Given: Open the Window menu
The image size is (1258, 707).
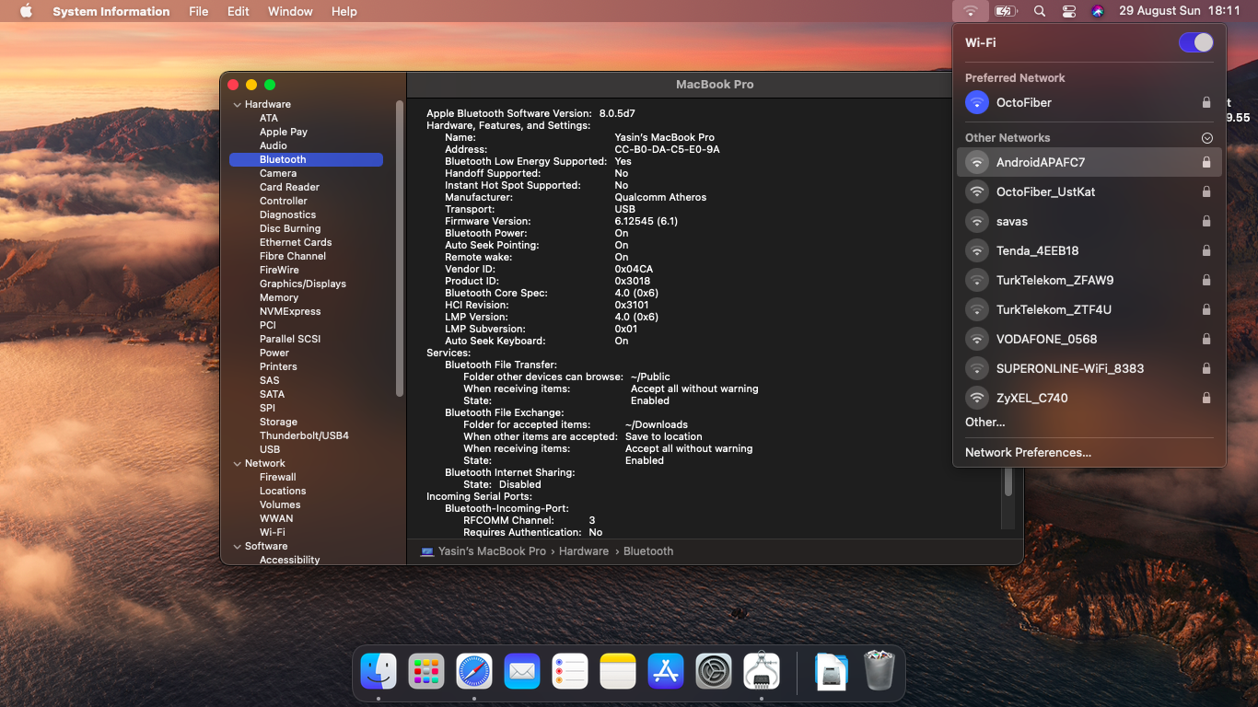Looking at the screenshot, I should coord(290,11).
